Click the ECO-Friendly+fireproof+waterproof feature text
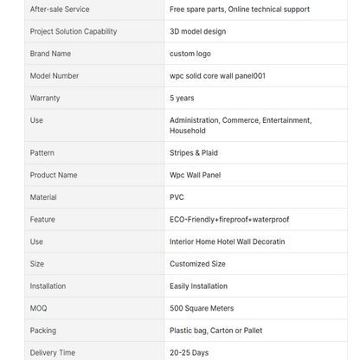 coord(229,220)
